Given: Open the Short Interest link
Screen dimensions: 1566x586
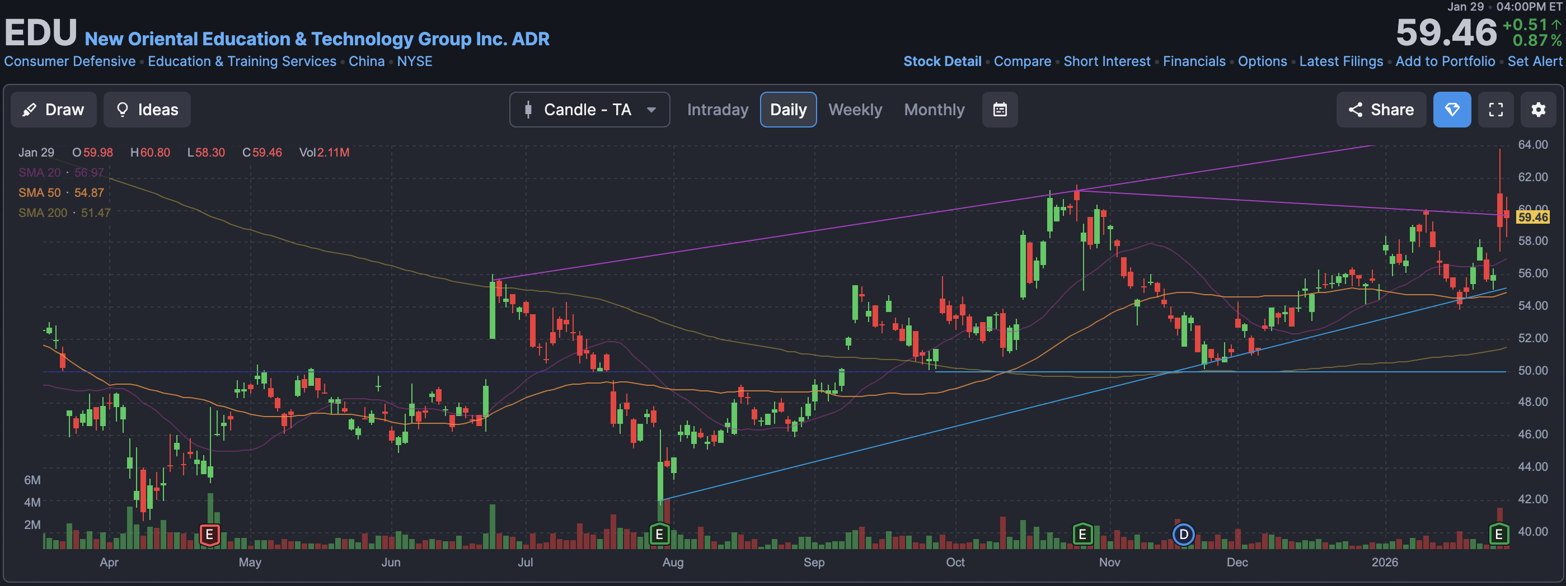Looking at the screenshot, I should (x=1107, y=62).
